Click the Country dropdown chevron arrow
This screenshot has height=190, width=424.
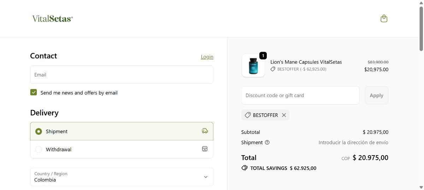point(206,177)
